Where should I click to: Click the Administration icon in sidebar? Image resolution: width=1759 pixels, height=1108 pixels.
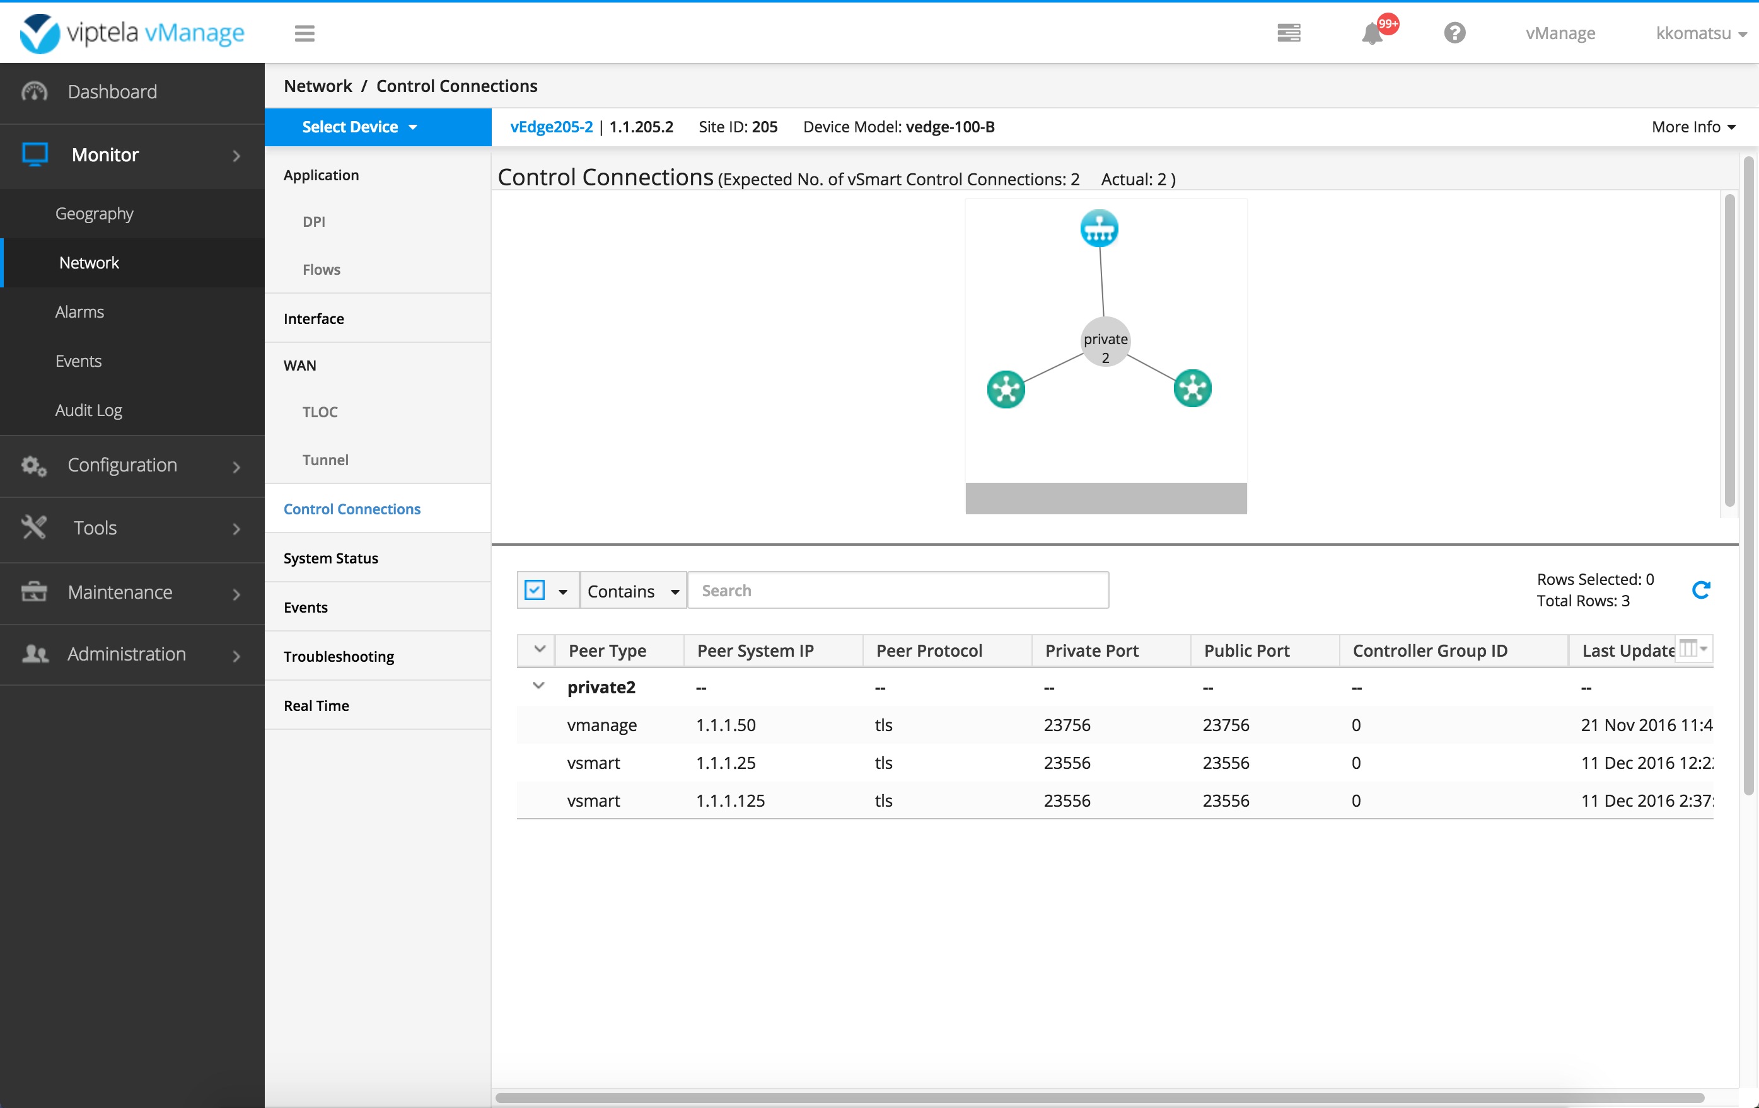[33, 654]
